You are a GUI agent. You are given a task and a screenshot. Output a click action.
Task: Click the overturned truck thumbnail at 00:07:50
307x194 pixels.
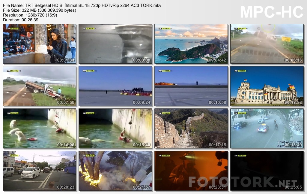(x=40, y=86)
